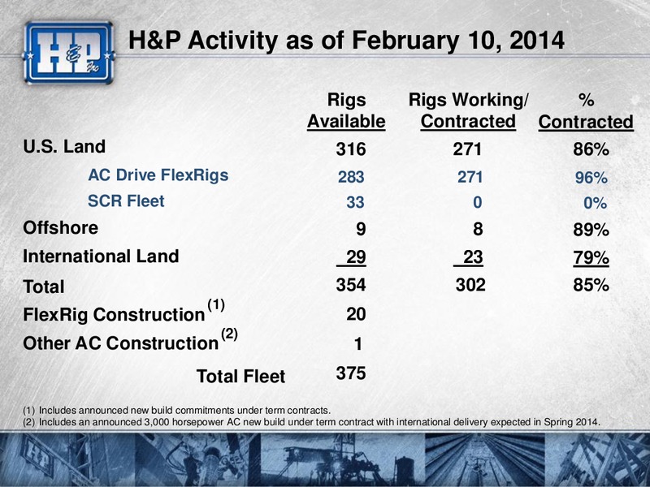Screen dimensions: 650x487
Task: Select the 'Total' row label
Action: [44, 287]
